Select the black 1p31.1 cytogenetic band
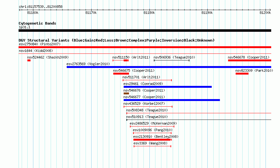This screenshot has width=280, height=168. [145, 31]
